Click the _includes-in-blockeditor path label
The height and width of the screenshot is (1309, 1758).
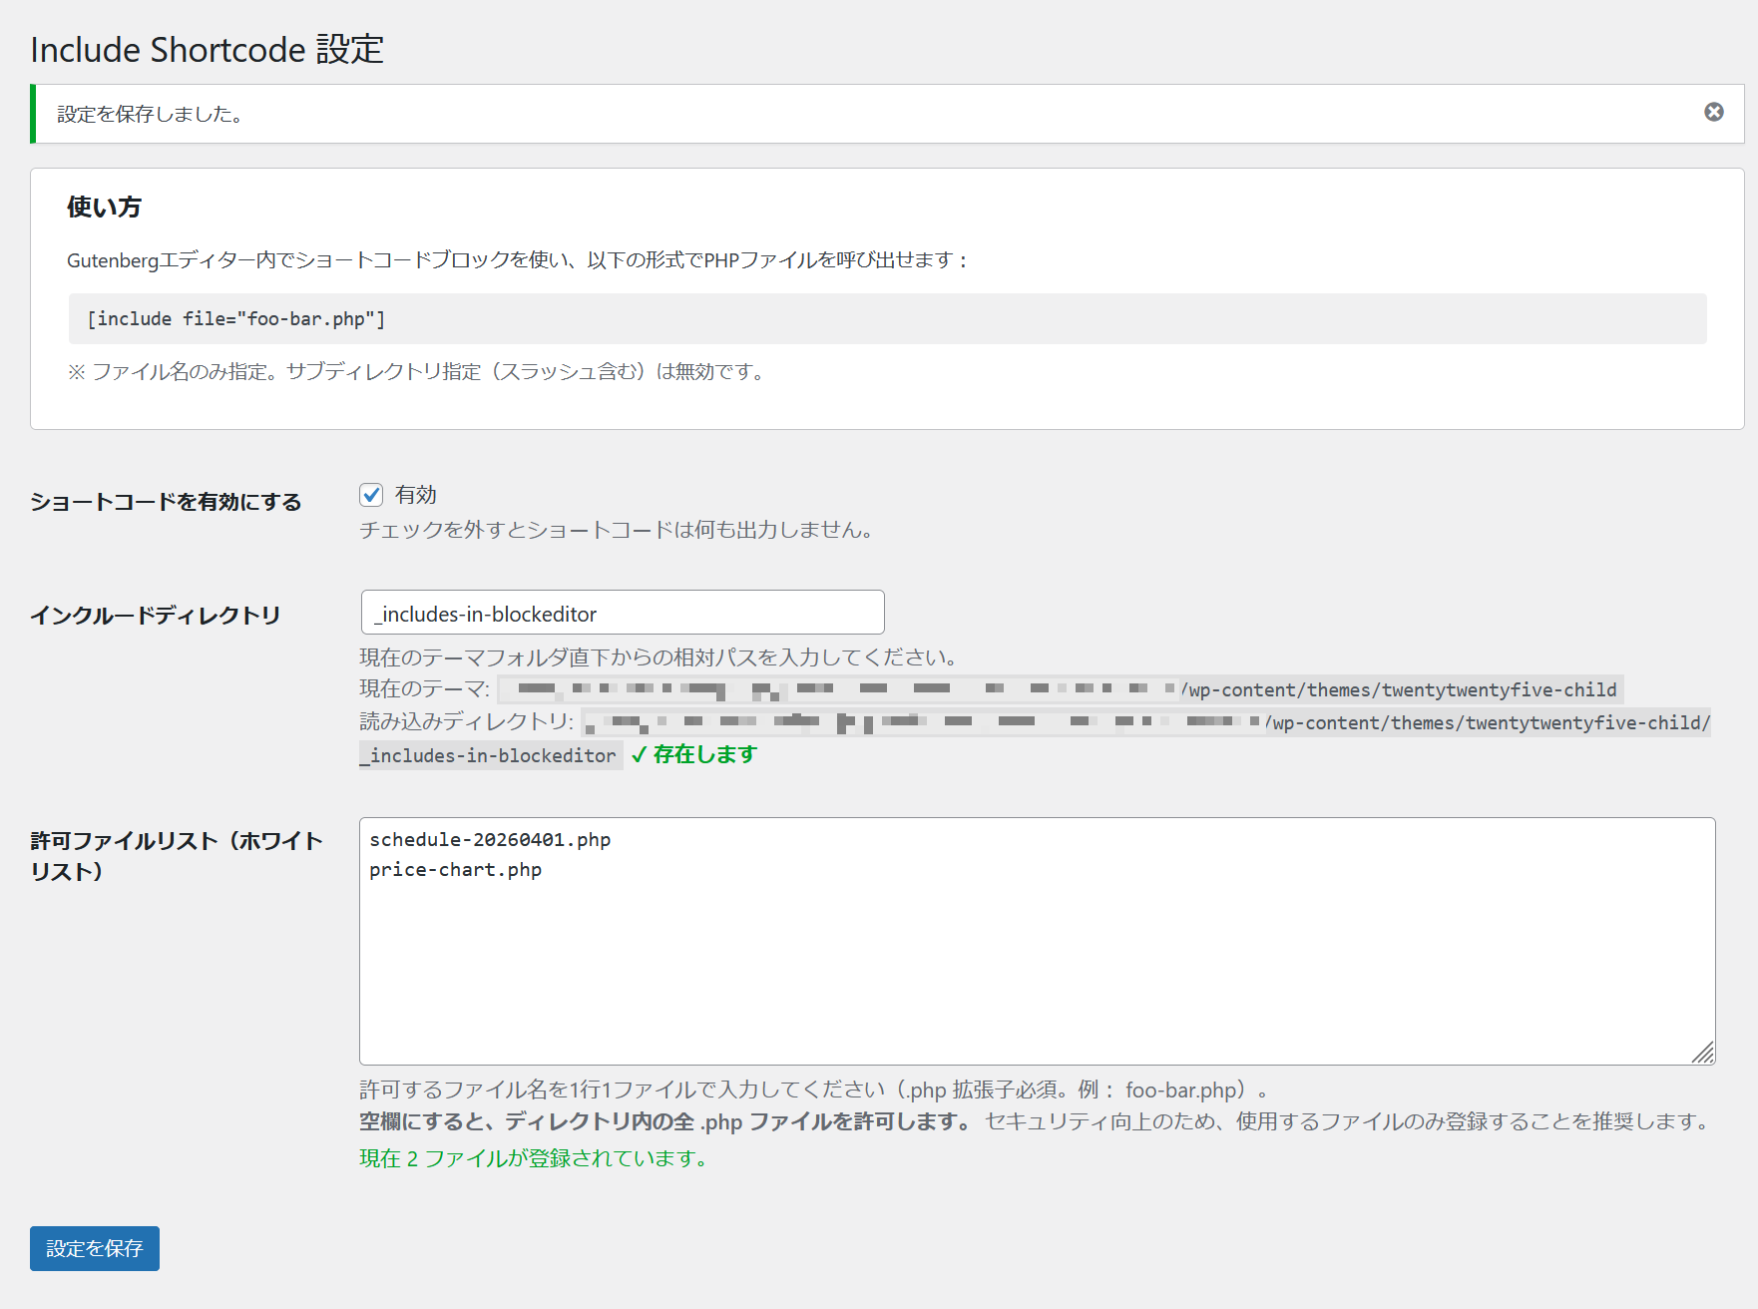click(489, 755)
